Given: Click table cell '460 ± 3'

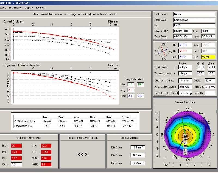Looking at the screenshot, I should pyautogui.click(x=65, y=121).
